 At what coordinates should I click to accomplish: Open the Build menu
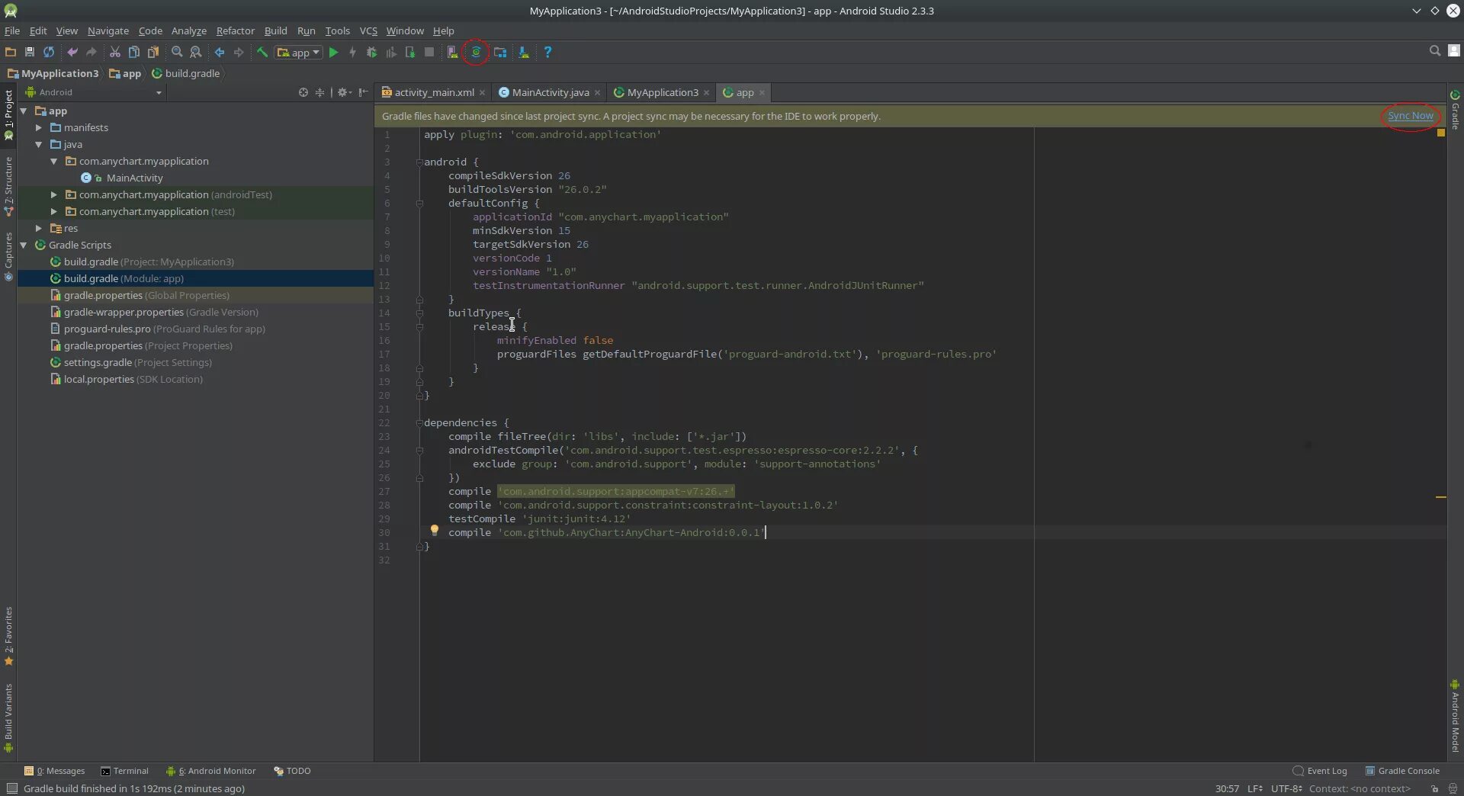(x=275, y=30)
